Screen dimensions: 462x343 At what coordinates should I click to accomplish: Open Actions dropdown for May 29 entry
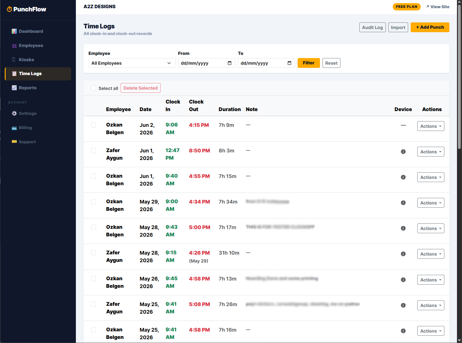pyautogui.click(x=431, y=203)
